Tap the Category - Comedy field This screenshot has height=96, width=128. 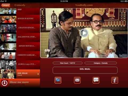pyautogui.click(x=101, y=63)
